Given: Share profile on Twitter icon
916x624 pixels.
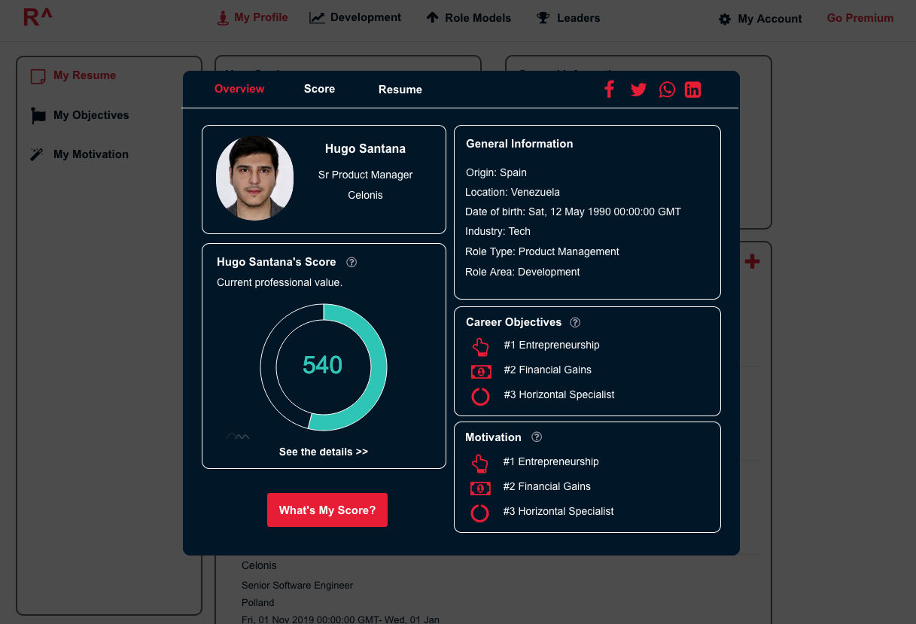Looking at the screenshot, I should [638, 90].
